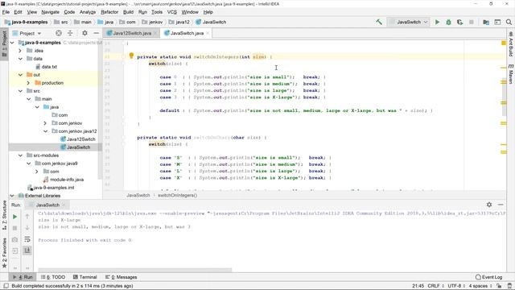Open the File menu

pyautogui.click(x=6, y=12)
